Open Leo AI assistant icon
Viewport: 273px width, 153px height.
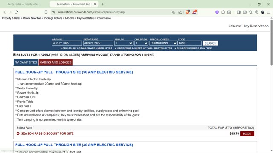251,12
